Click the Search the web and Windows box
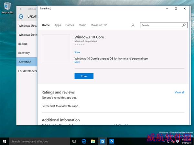 39,141
